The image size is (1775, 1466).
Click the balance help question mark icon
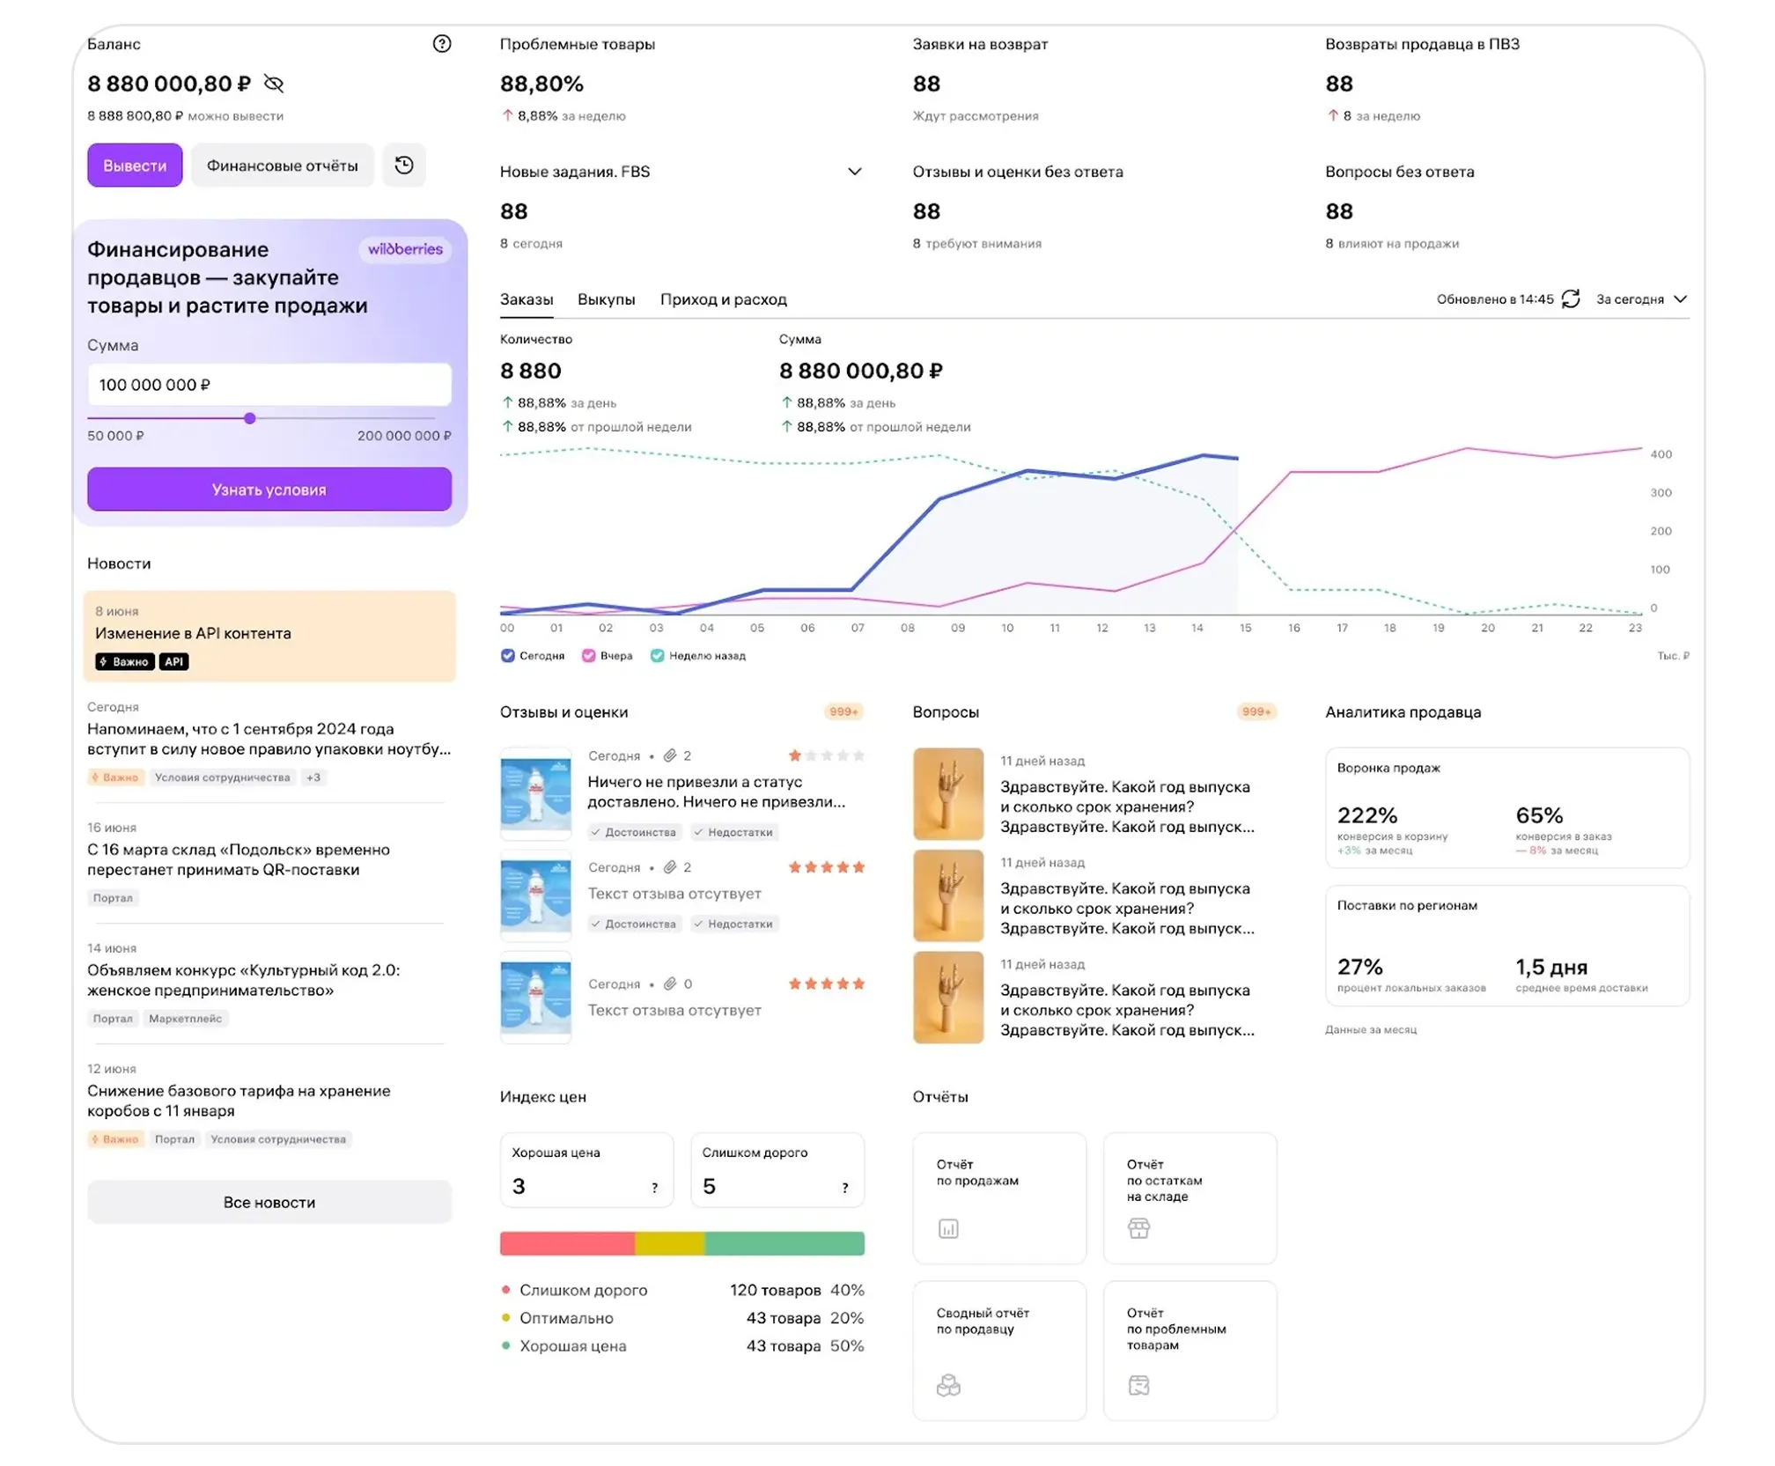442,43
